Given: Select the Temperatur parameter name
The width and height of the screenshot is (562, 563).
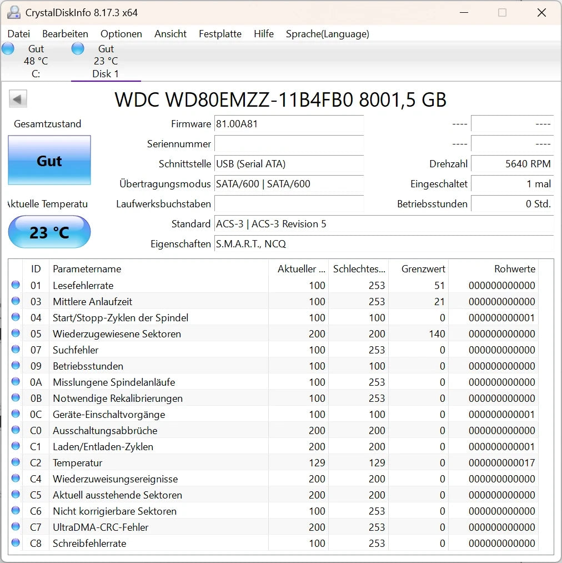Looking at the screenshot, I should 78,463.
